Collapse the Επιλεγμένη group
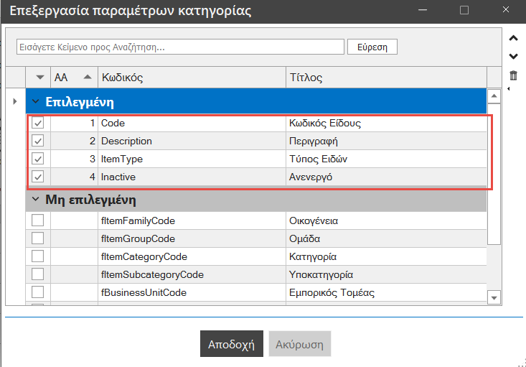 coord(36,101)
